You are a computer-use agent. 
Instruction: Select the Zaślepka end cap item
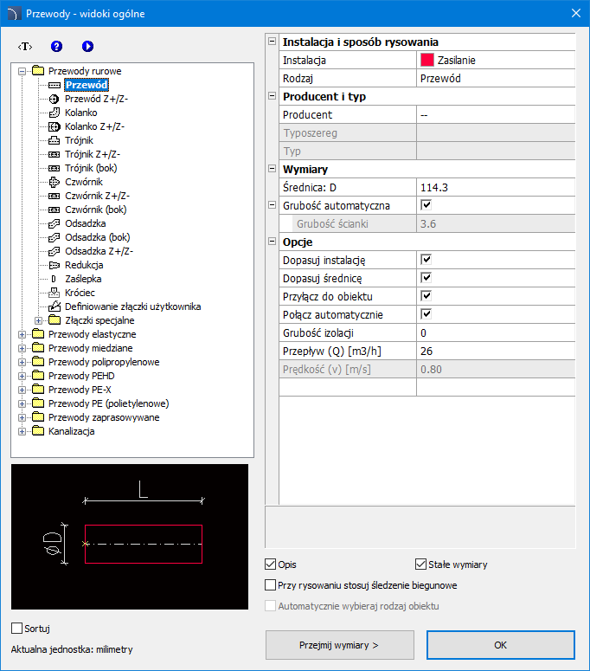click(83, 279)
